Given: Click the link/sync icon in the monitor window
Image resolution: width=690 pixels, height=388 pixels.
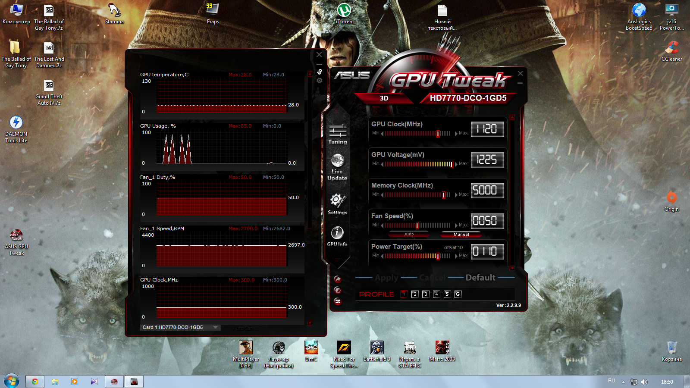Looking at the screenshot, I should (320, 72).
